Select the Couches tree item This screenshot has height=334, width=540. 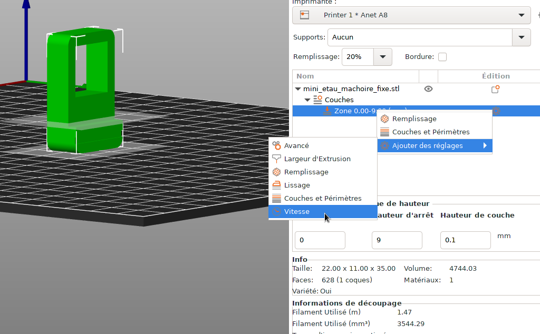(339, 100)
